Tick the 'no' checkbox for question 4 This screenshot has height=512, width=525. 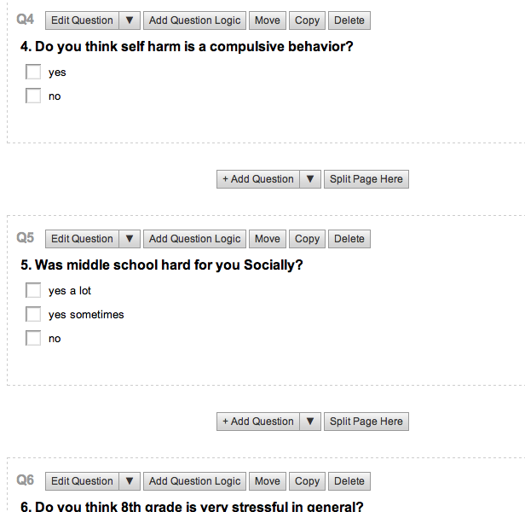[x=33, y=96]
